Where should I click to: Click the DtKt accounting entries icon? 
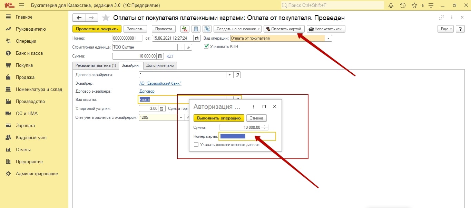pos(185,29)
